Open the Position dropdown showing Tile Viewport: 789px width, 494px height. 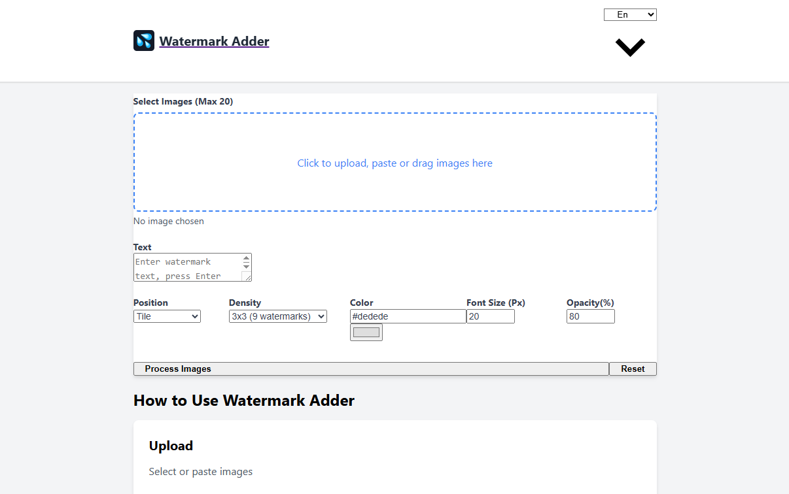click(167, 316)
